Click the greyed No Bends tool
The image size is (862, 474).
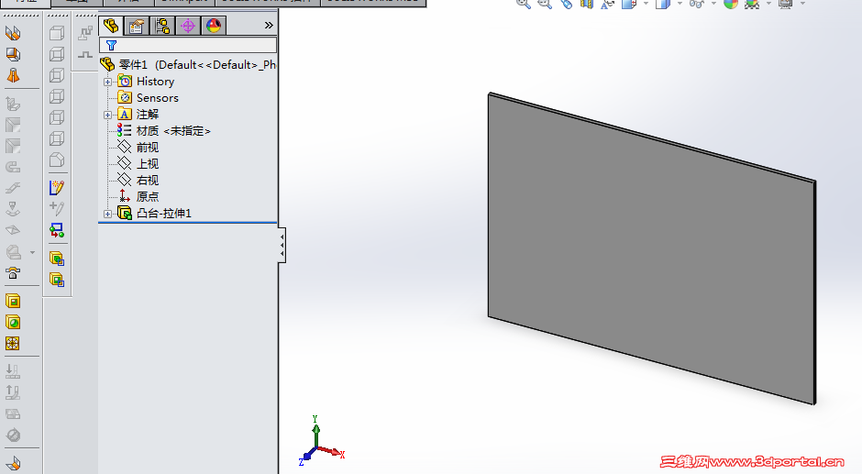click(13, 435)
